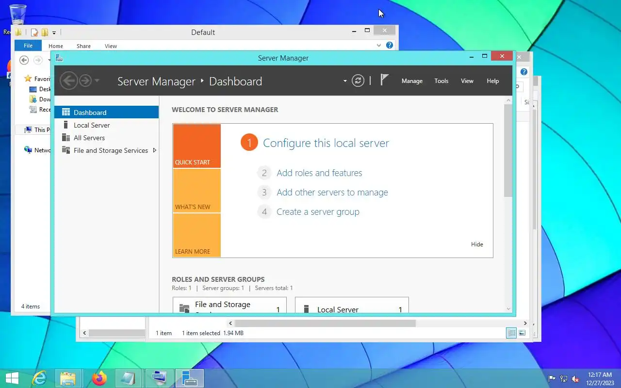Screen dimensions: 621x388
Task: Open View tab in Default explorer window
Action: 111,46
